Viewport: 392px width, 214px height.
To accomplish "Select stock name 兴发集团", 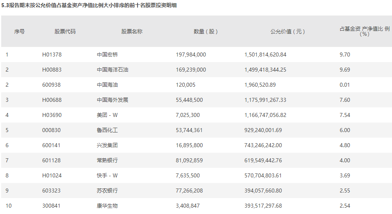I will point(107,146).
